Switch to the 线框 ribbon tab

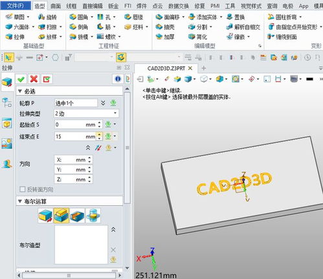[71, 6]
